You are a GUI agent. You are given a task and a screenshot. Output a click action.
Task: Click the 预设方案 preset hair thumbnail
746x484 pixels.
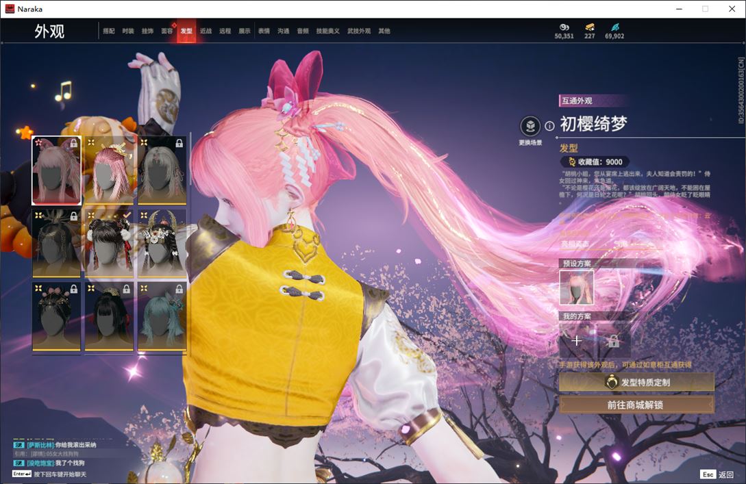[x=577, y=287]
